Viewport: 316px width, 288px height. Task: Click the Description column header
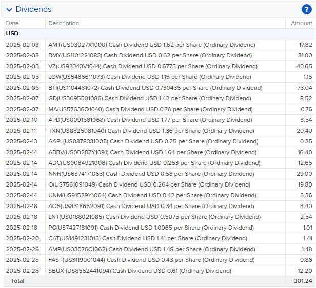click(x=64, y=23)
